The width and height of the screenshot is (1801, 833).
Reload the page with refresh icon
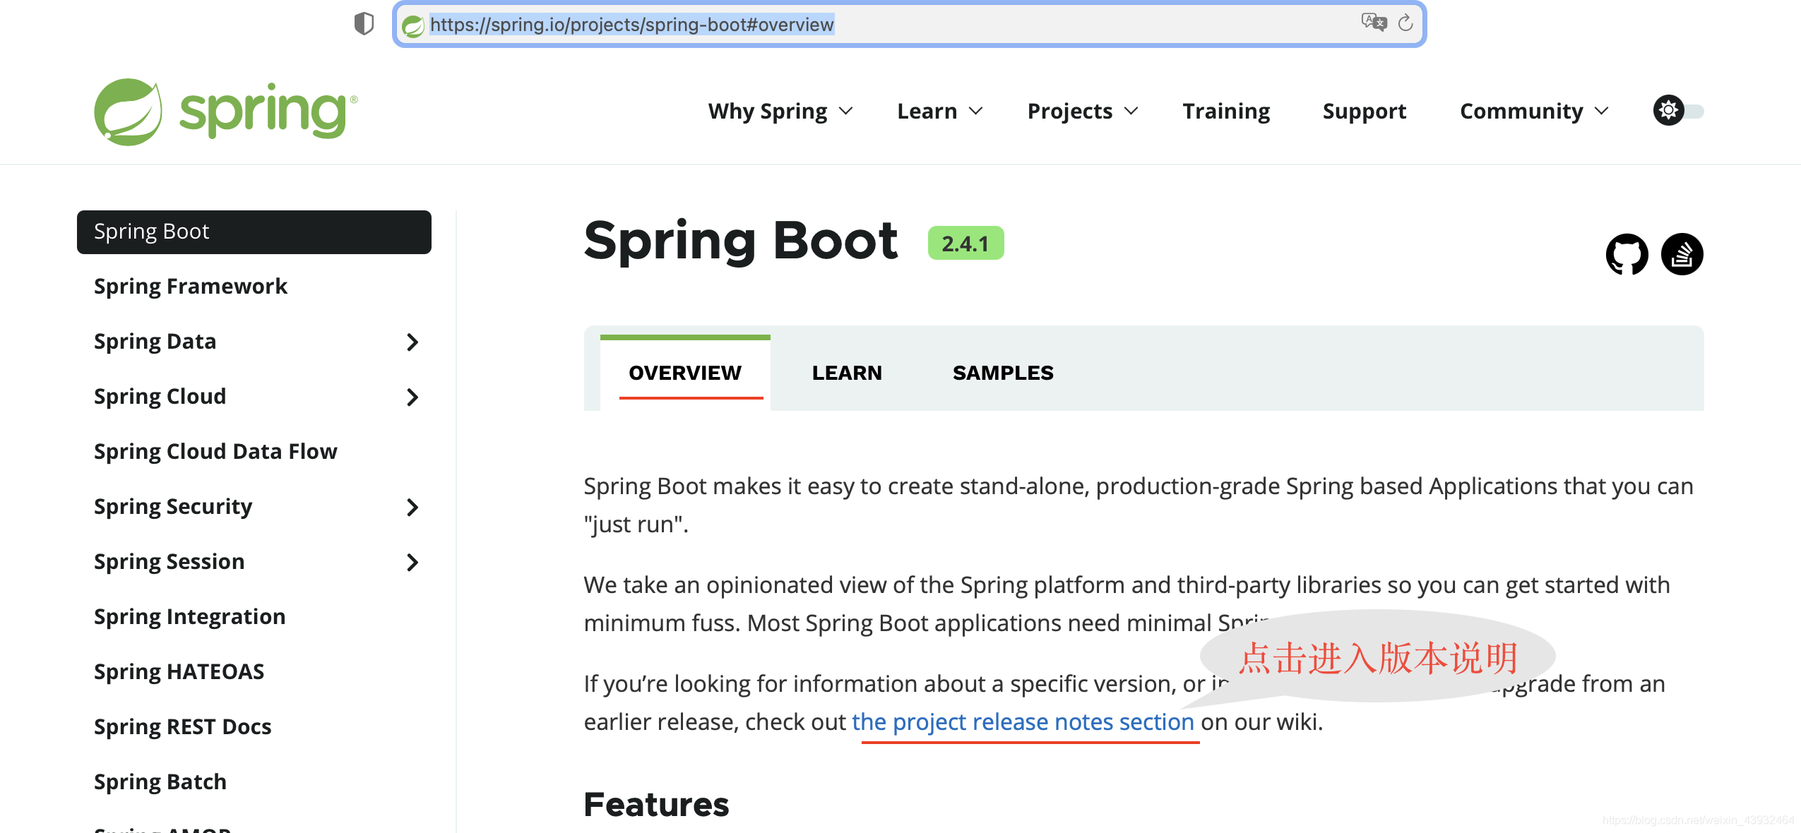click(1406, 23)
